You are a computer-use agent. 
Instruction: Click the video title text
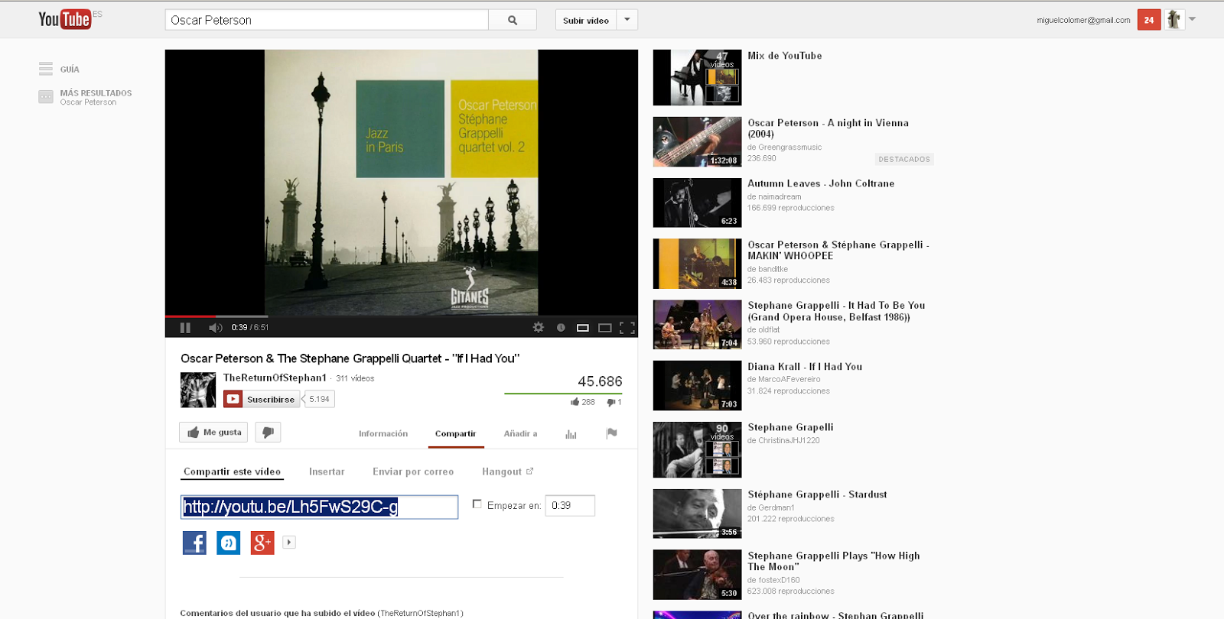tap(350, 358)
